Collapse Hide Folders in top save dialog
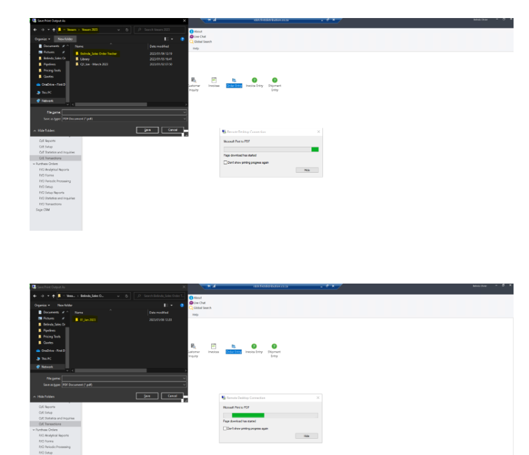 (44, 130)
